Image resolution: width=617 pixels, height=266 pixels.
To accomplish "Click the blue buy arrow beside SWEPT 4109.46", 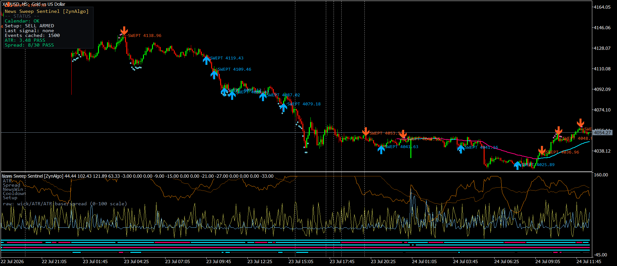I will [214, 75].
